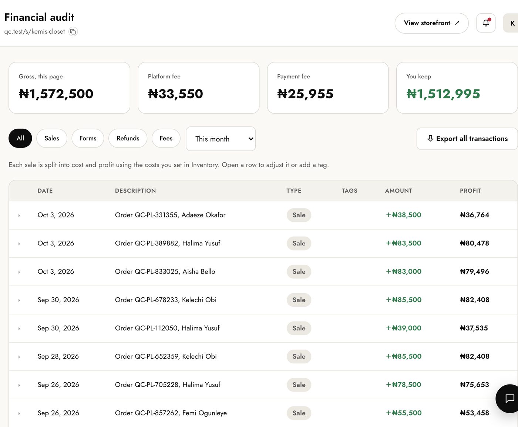Open the notifications bell
The width and height of the screenshot is (518, 427).
coord(486,23)
